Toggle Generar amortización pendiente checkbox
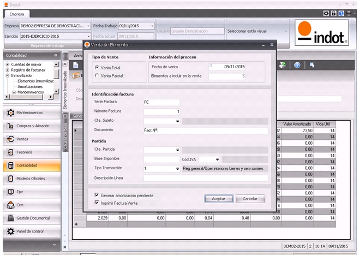Image resolution: width=359 pixels, height=255 pixels. (x=97, y=195)
